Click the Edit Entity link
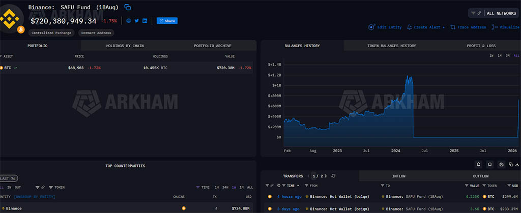 (386, 27)
